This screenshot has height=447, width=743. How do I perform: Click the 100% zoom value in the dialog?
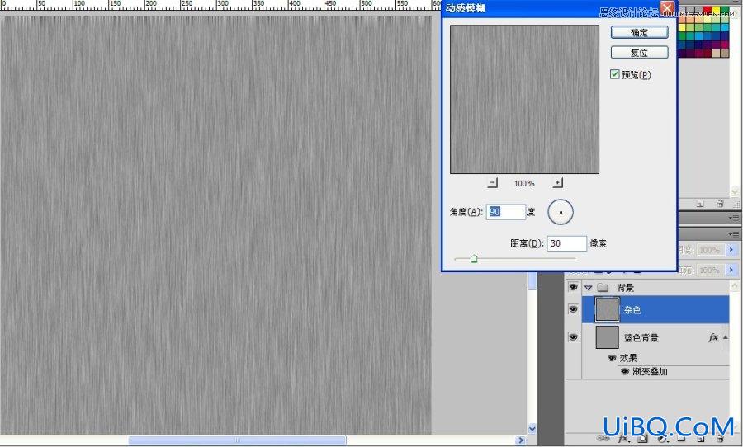click(x=524, y=183)
